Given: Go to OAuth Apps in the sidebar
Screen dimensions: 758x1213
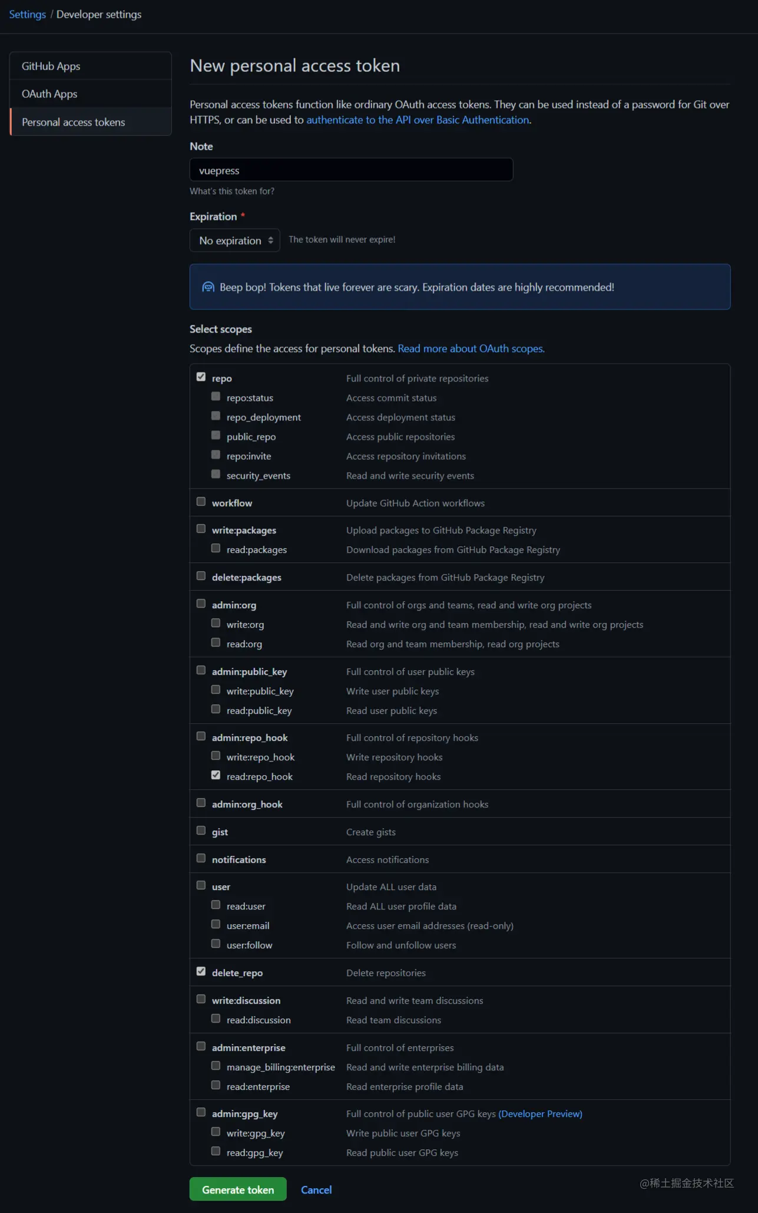Looking at the screenshot, I should pyautogui.click(x=91, y=94).
